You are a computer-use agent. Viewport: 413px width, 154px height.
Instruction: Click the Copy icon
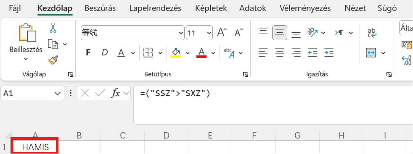53,44
